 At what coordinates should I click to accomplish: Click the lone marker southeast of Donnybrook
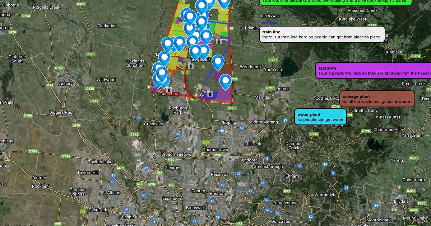pos(218,63)
